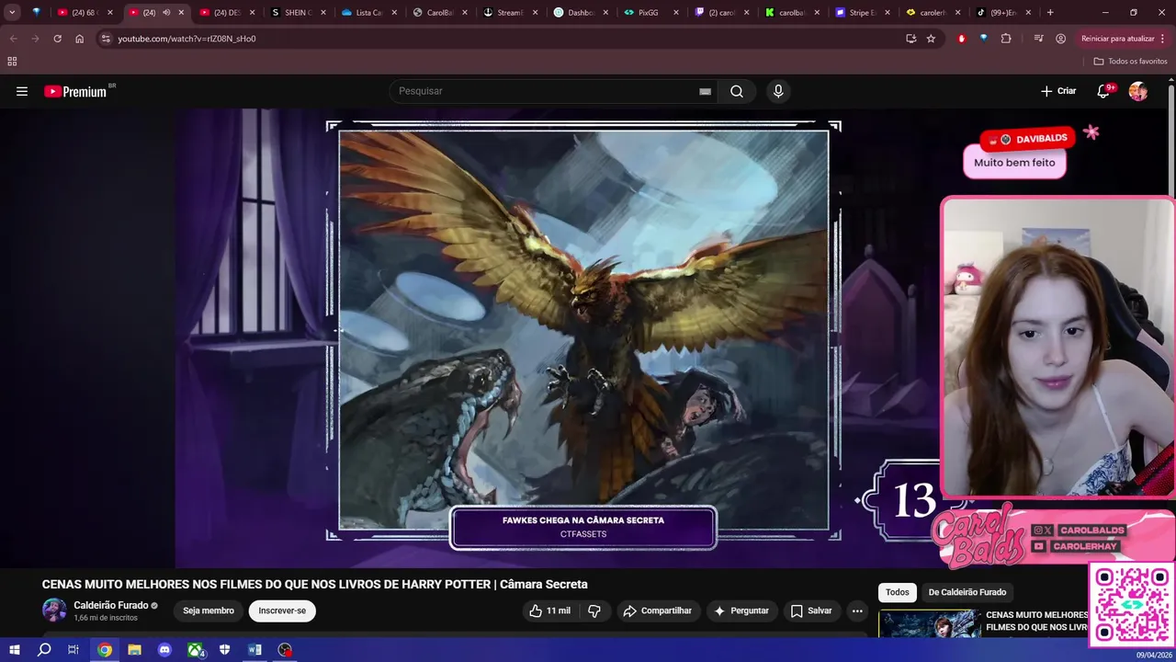Screen dimensions: 1176x662
Task: Open File Explorer from taskbar
Action: (x=134, y=650)
